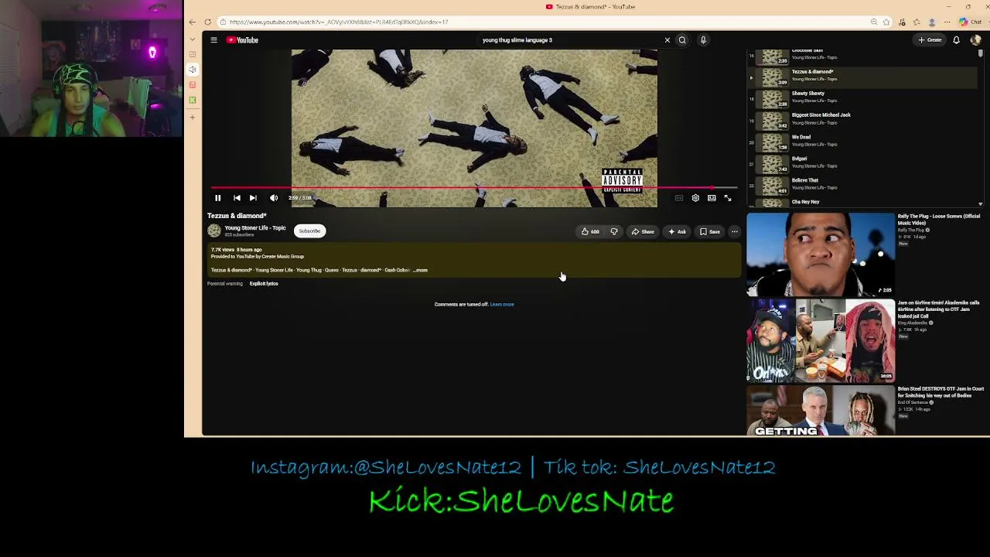Open the End Of Sentence channel name
Image resolution: width=990 pixels, height=557 pixels.
tap(913, 403)
